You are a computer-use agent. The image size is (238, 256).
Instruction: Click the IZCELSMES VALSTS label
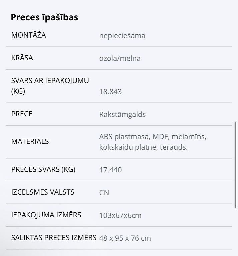point(43,192)
